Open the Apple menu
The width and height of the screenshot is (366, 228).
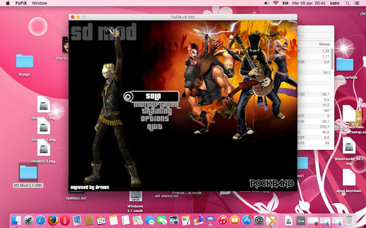pos(7,3)
